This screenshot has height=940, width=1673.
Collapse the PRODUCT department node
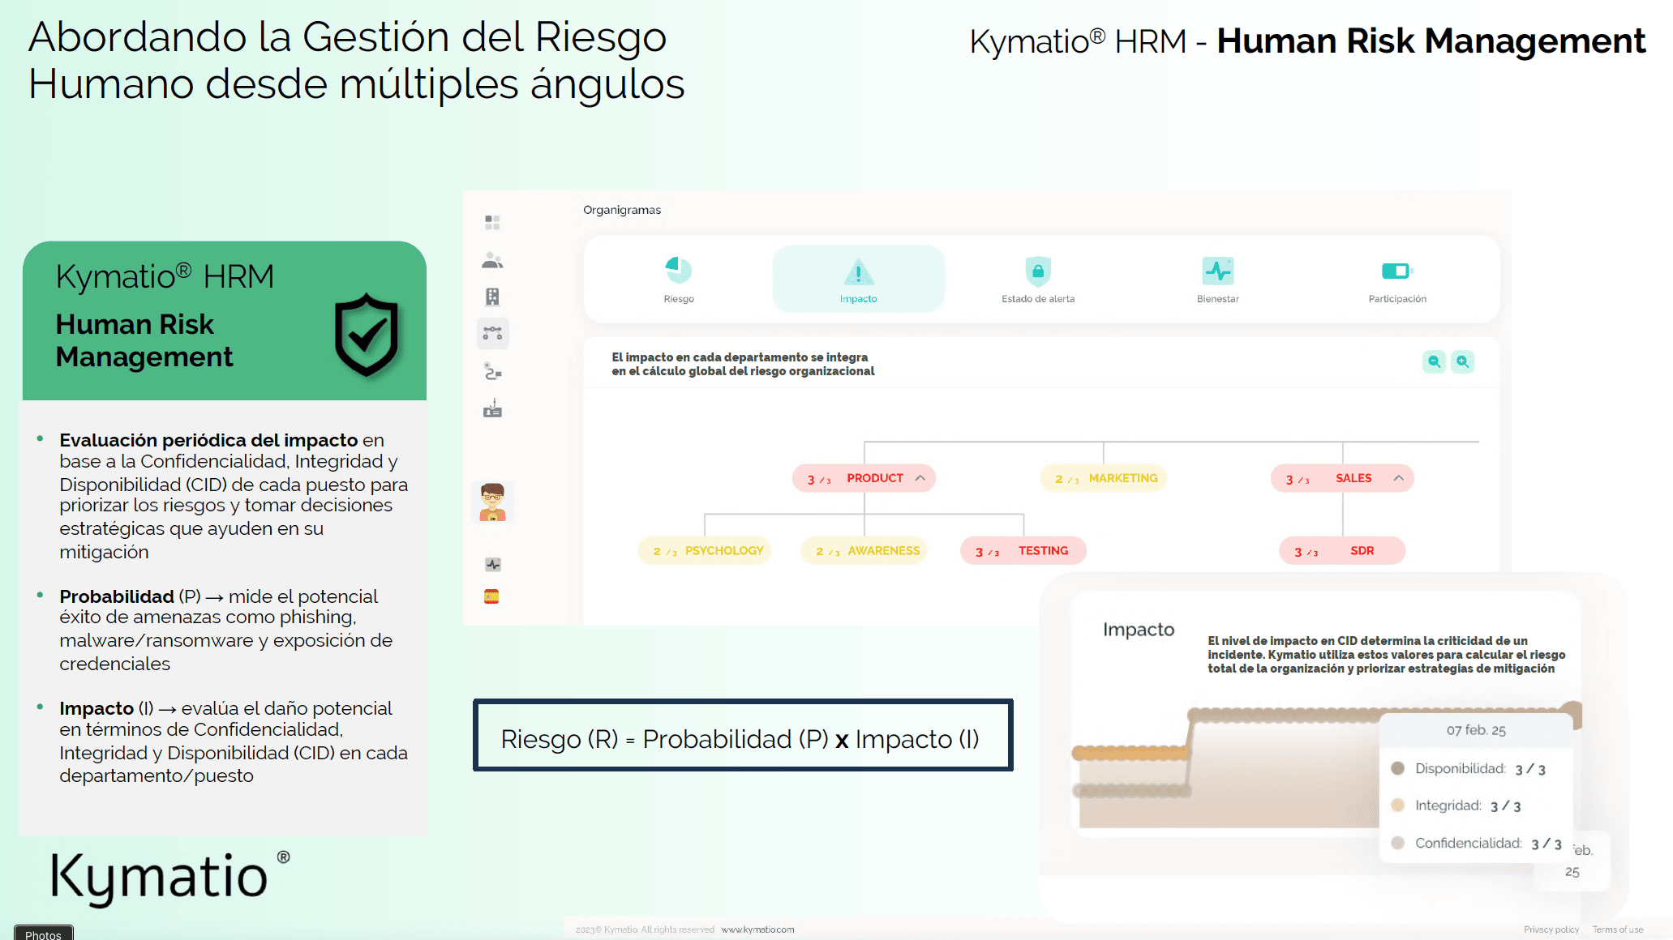pyautogui.click(x=920, y=478)
